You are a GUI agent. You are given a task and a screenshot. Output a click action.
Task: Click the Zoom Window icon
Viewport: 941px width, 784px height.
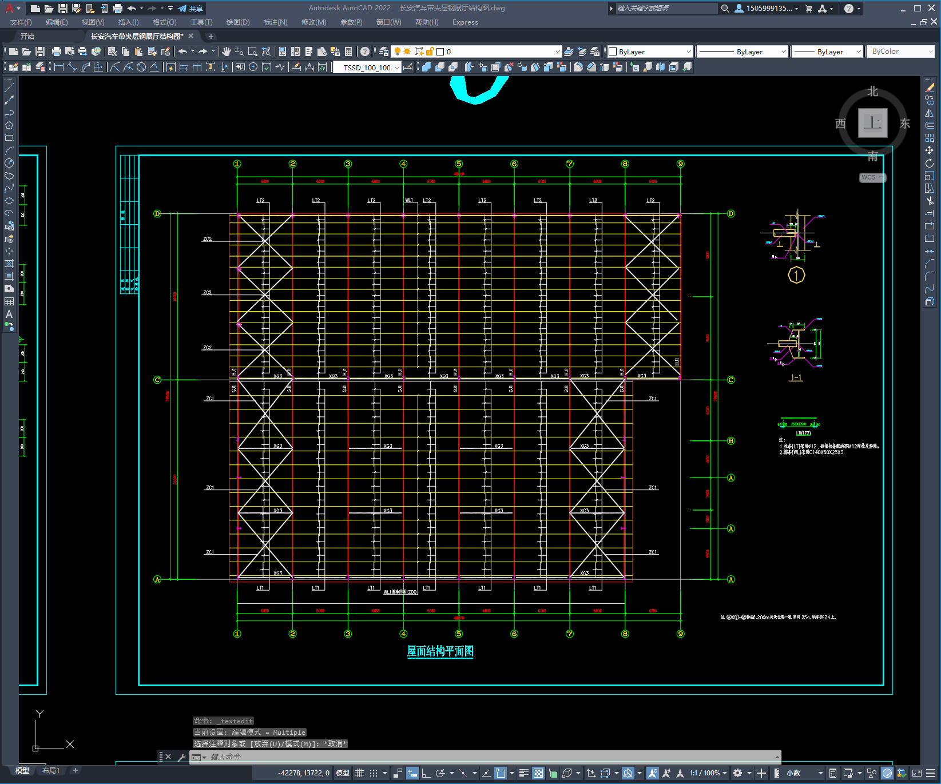tap(253, 51)
